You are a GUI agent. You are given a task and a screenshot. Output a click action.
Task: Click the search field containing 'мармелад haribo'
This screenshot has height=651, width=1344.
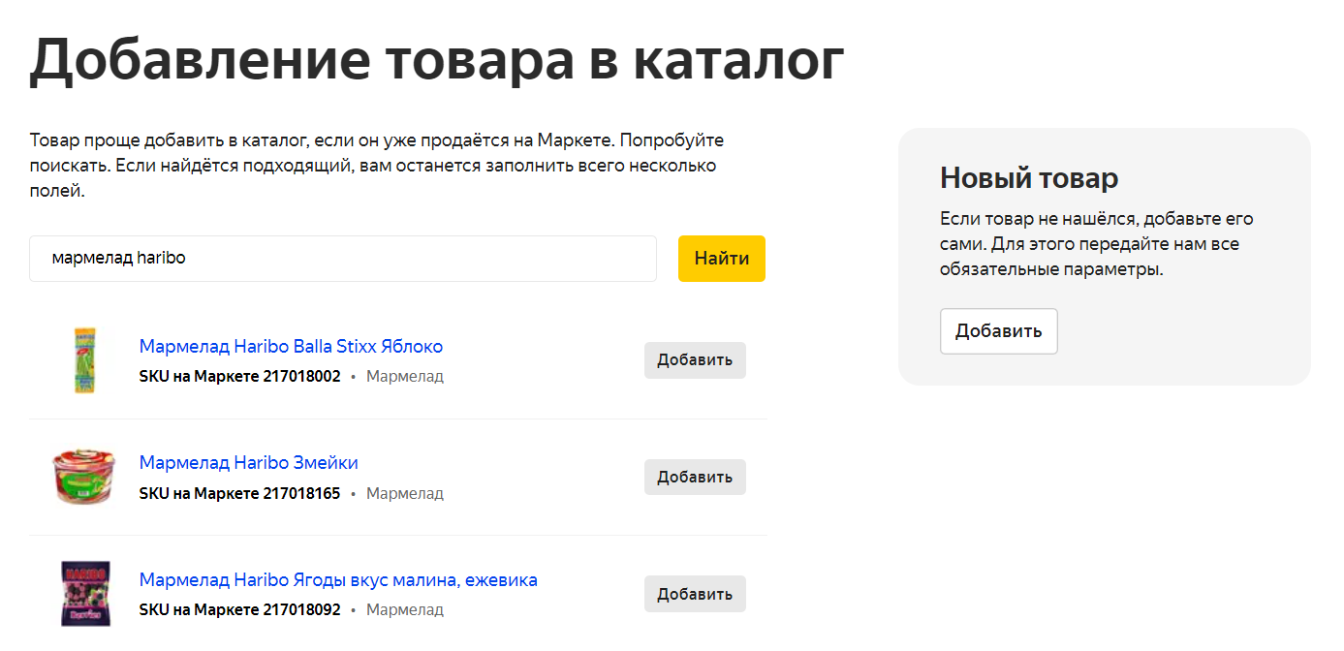[x=342, y=259]
